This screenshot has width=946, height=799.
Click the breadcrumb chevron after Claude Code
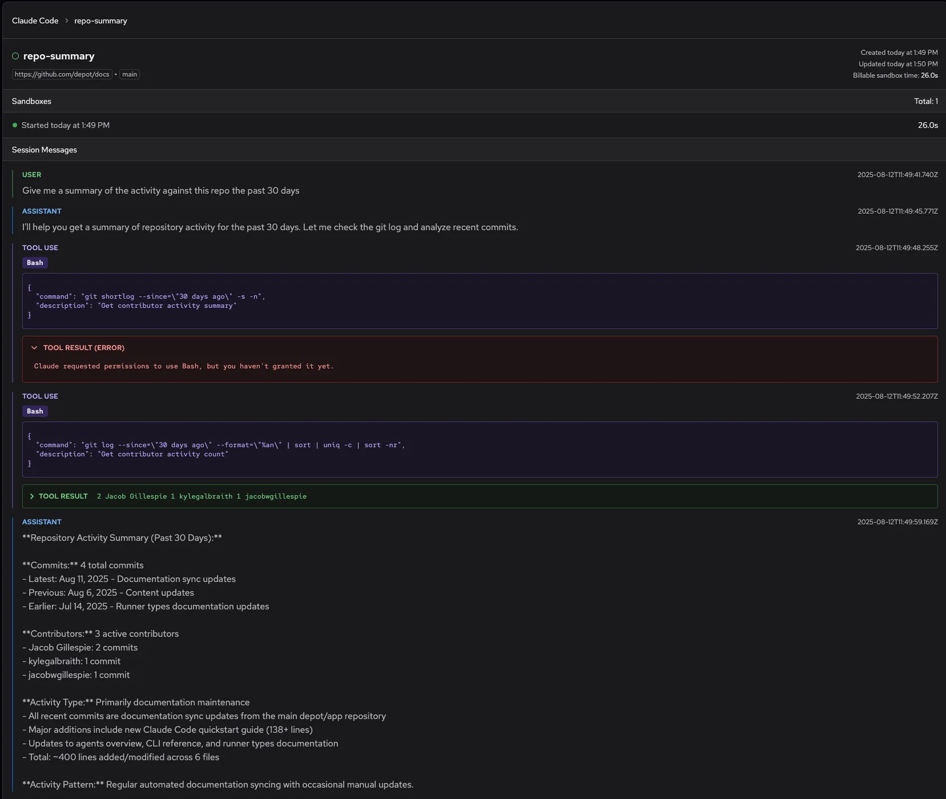point(66,21)
